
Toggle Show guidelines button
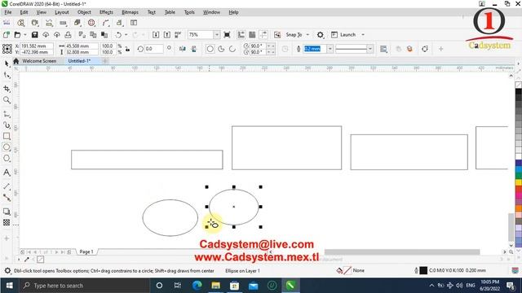pos(263,34)
